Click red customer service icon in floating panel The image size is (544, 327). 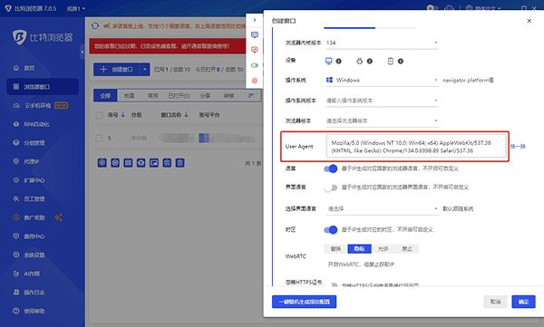coord(255,50)
